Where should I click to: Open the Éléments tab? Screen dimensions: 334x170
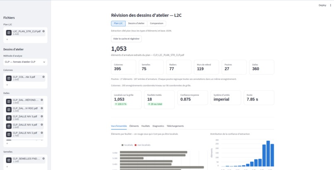(x=134, y=126)
